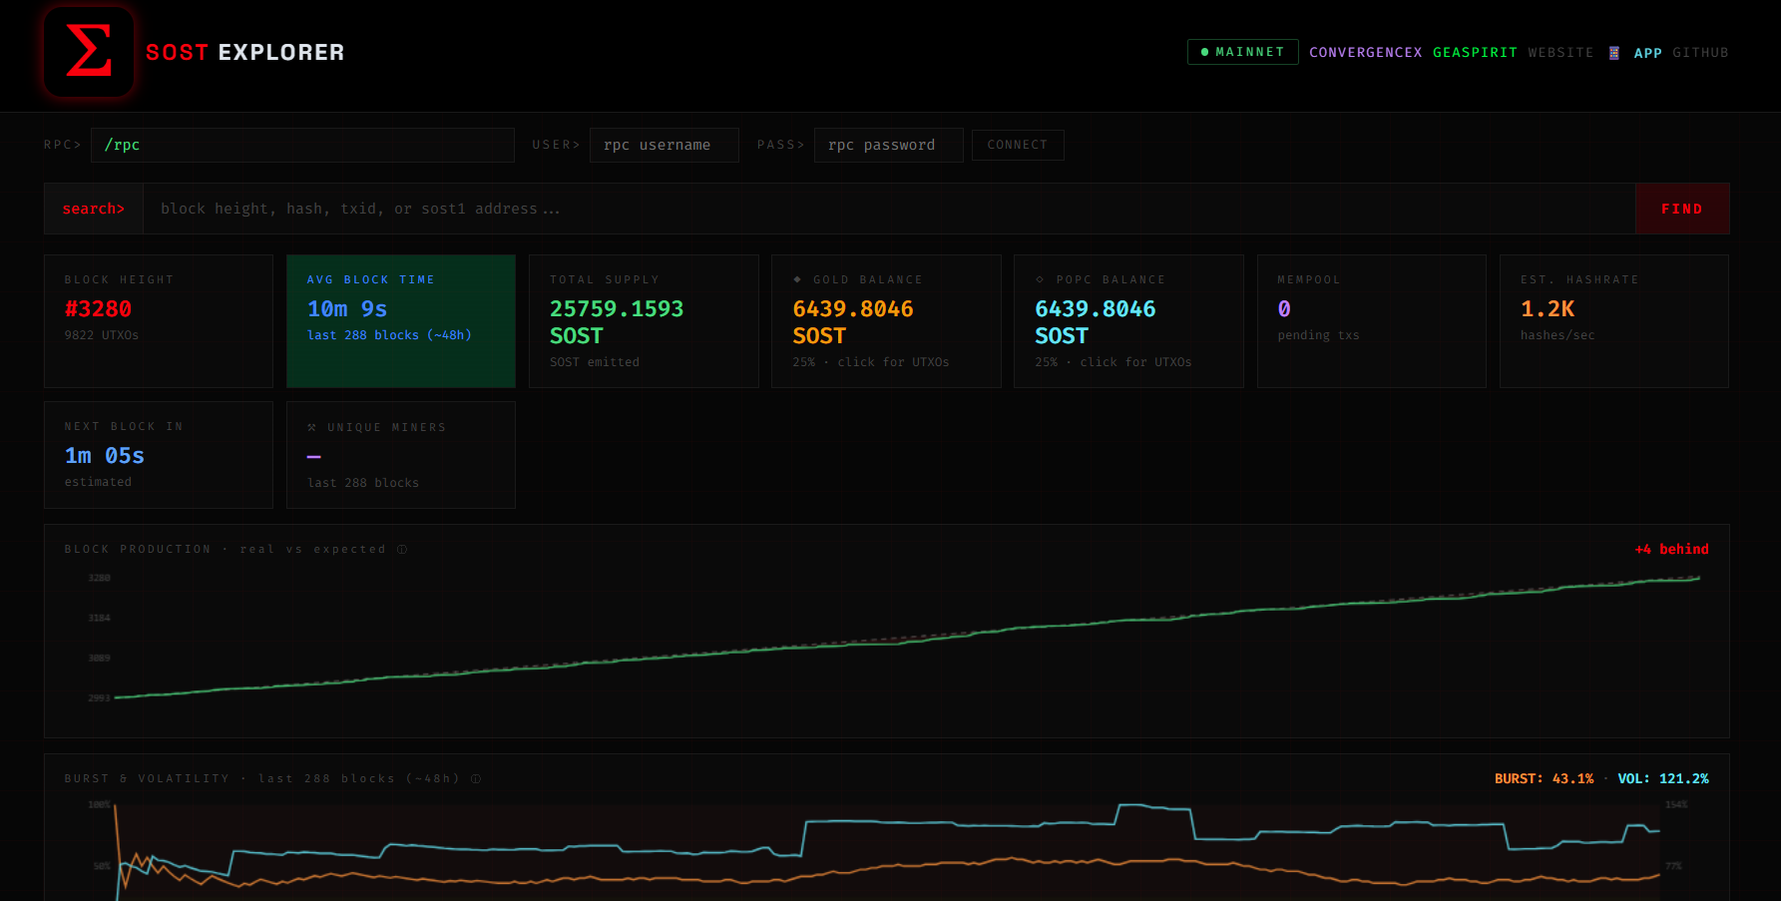
Task: Click the rpc password field
Action: pyautogui.click(x=888, y=145)
